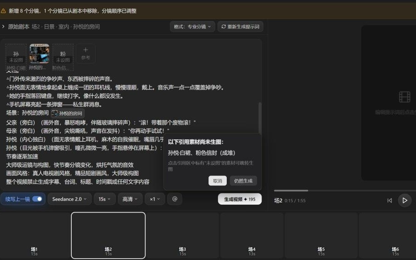The image size is (416, 260).
Task: Click the line 节奏逐渐加速
Action: click(x=22, y=156)
